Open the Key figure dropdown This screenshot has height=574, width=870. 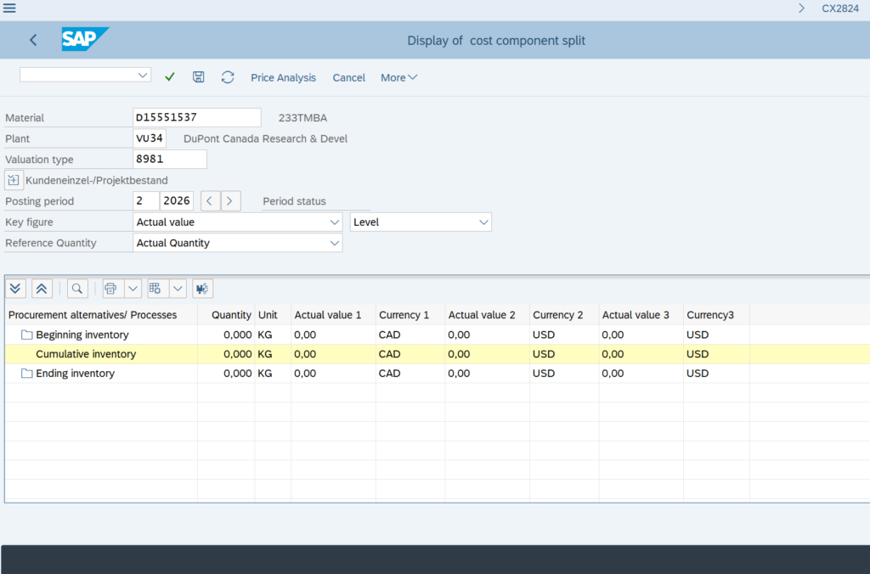(x=334, y=222)
